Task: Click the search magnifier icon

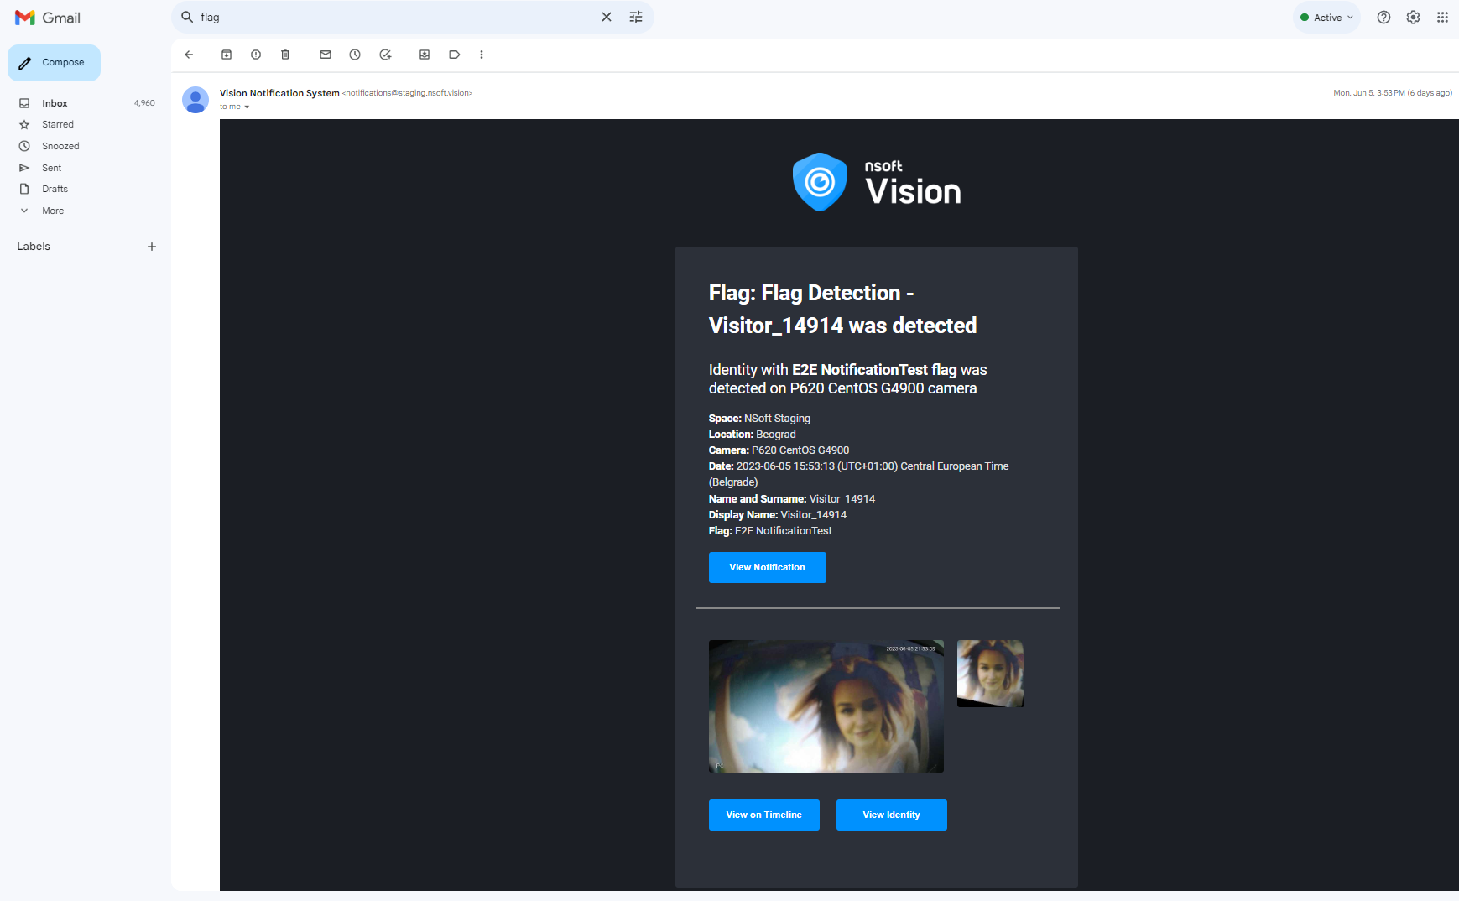Action: coord(187,17)
